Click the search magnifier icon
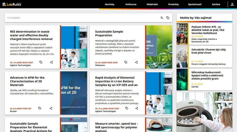 click(162, 18)
